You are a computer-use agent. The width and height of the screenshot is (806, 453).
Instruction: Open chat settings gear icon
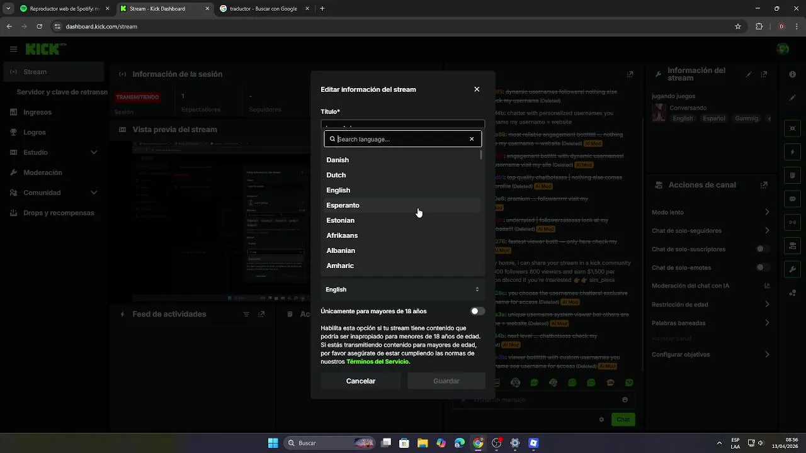(601, 419)
